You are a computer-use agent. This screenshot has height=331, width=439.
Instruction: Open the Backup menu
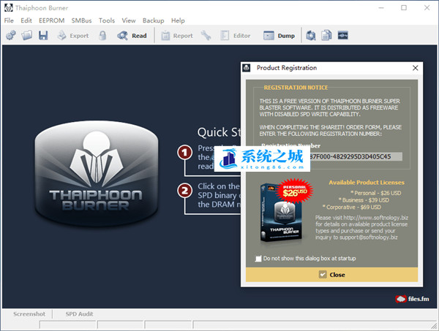[x=153, y=20]
